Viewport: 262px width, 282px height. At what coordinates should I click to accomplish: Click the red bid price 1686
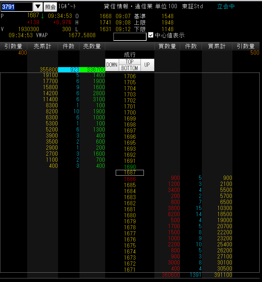point(130,179)
